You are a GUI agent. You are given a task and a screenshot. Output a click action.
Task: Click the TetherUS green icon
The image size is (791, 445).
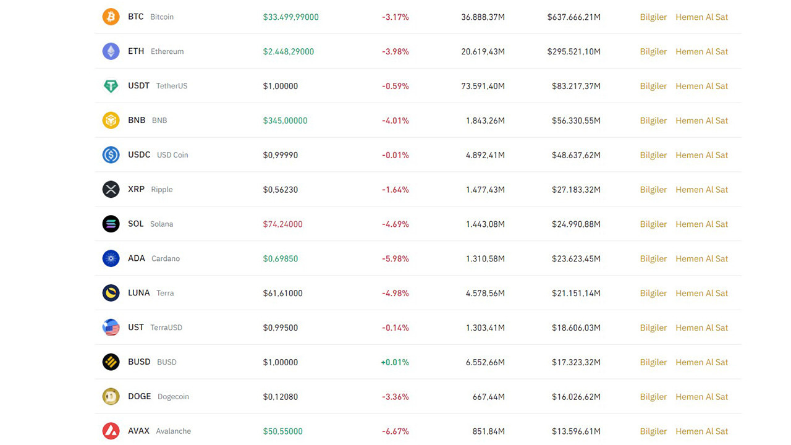[111, 86]
